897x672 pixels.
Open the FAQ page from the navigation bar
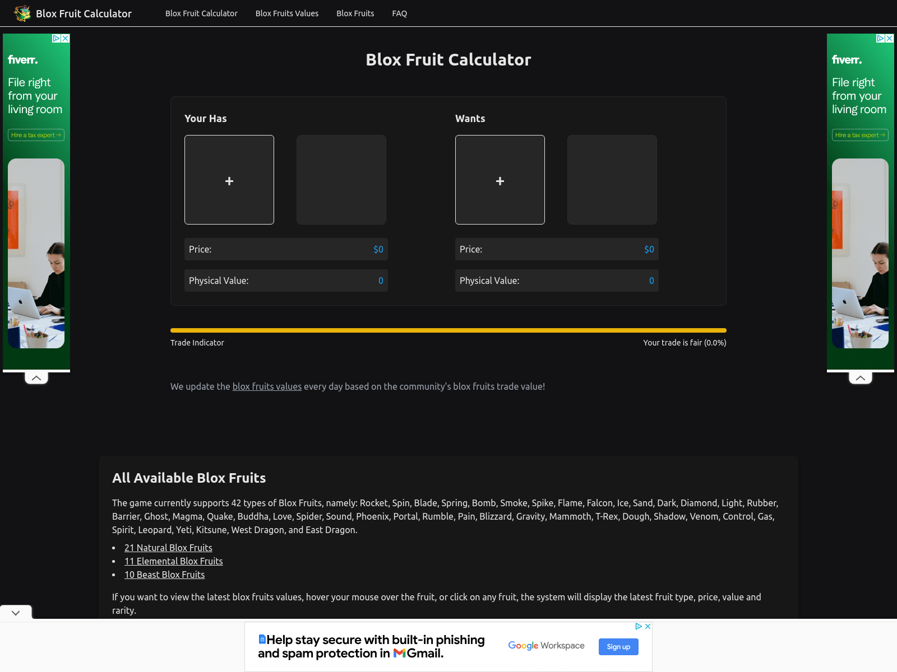[399, 13]
